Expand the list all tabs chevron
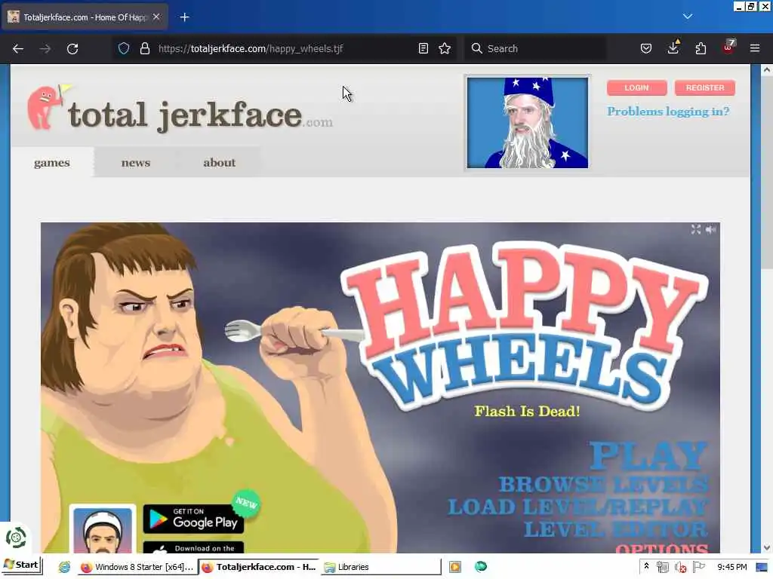 point(688,17)
